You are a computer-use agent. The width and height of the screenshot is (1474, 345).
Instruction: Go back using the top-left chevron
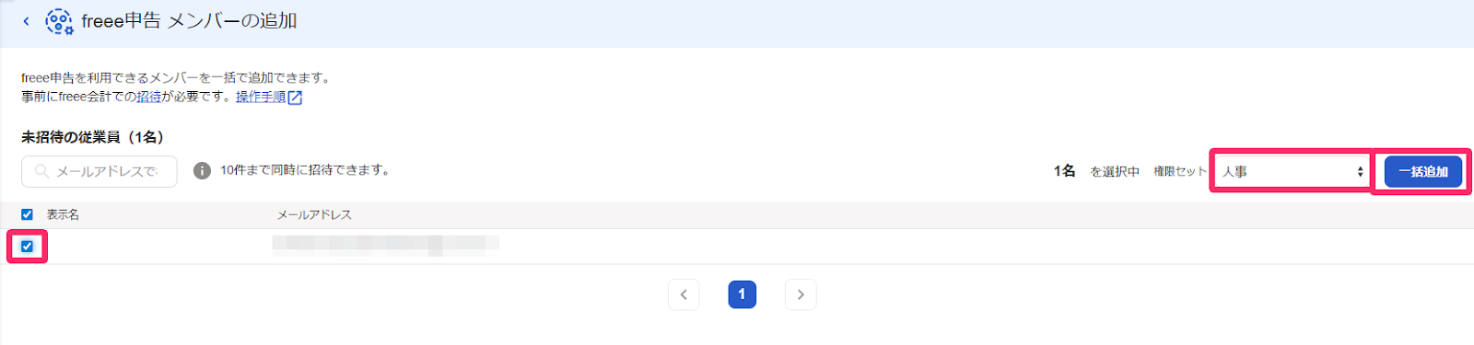(26, 21)
